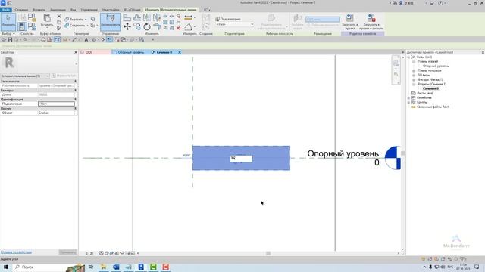Expand Планы потолков tree node
This screenshot has height=272, width=485.
[x=414, y=70]
